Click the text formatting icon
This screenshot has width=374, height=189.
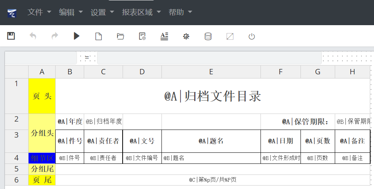point(164,36)
